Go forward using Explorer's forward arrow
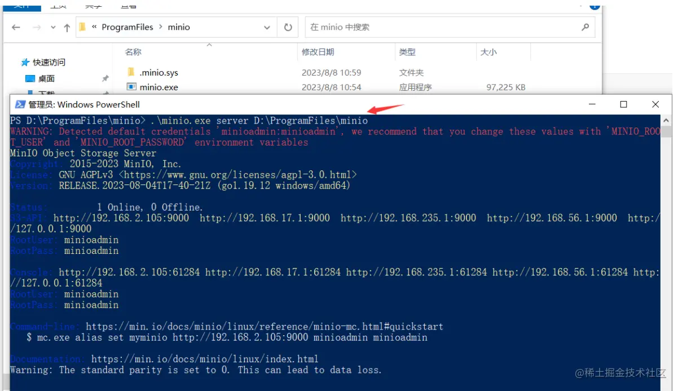Screen dimensions: 678x391 37,27
